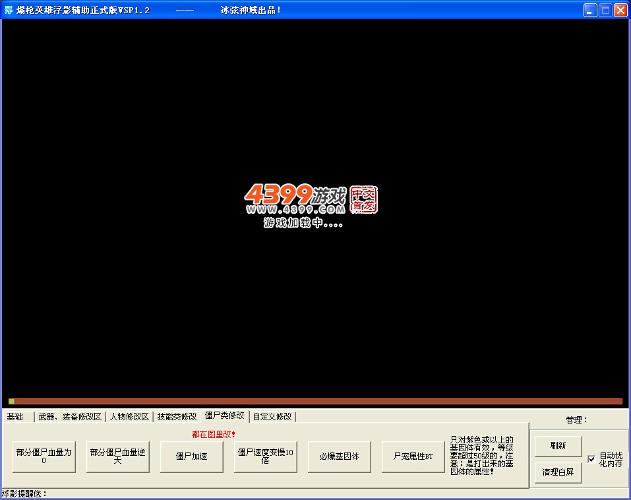This screenshot has width=631, height=500.
Task: Close the window with red X
Action: 620,10
